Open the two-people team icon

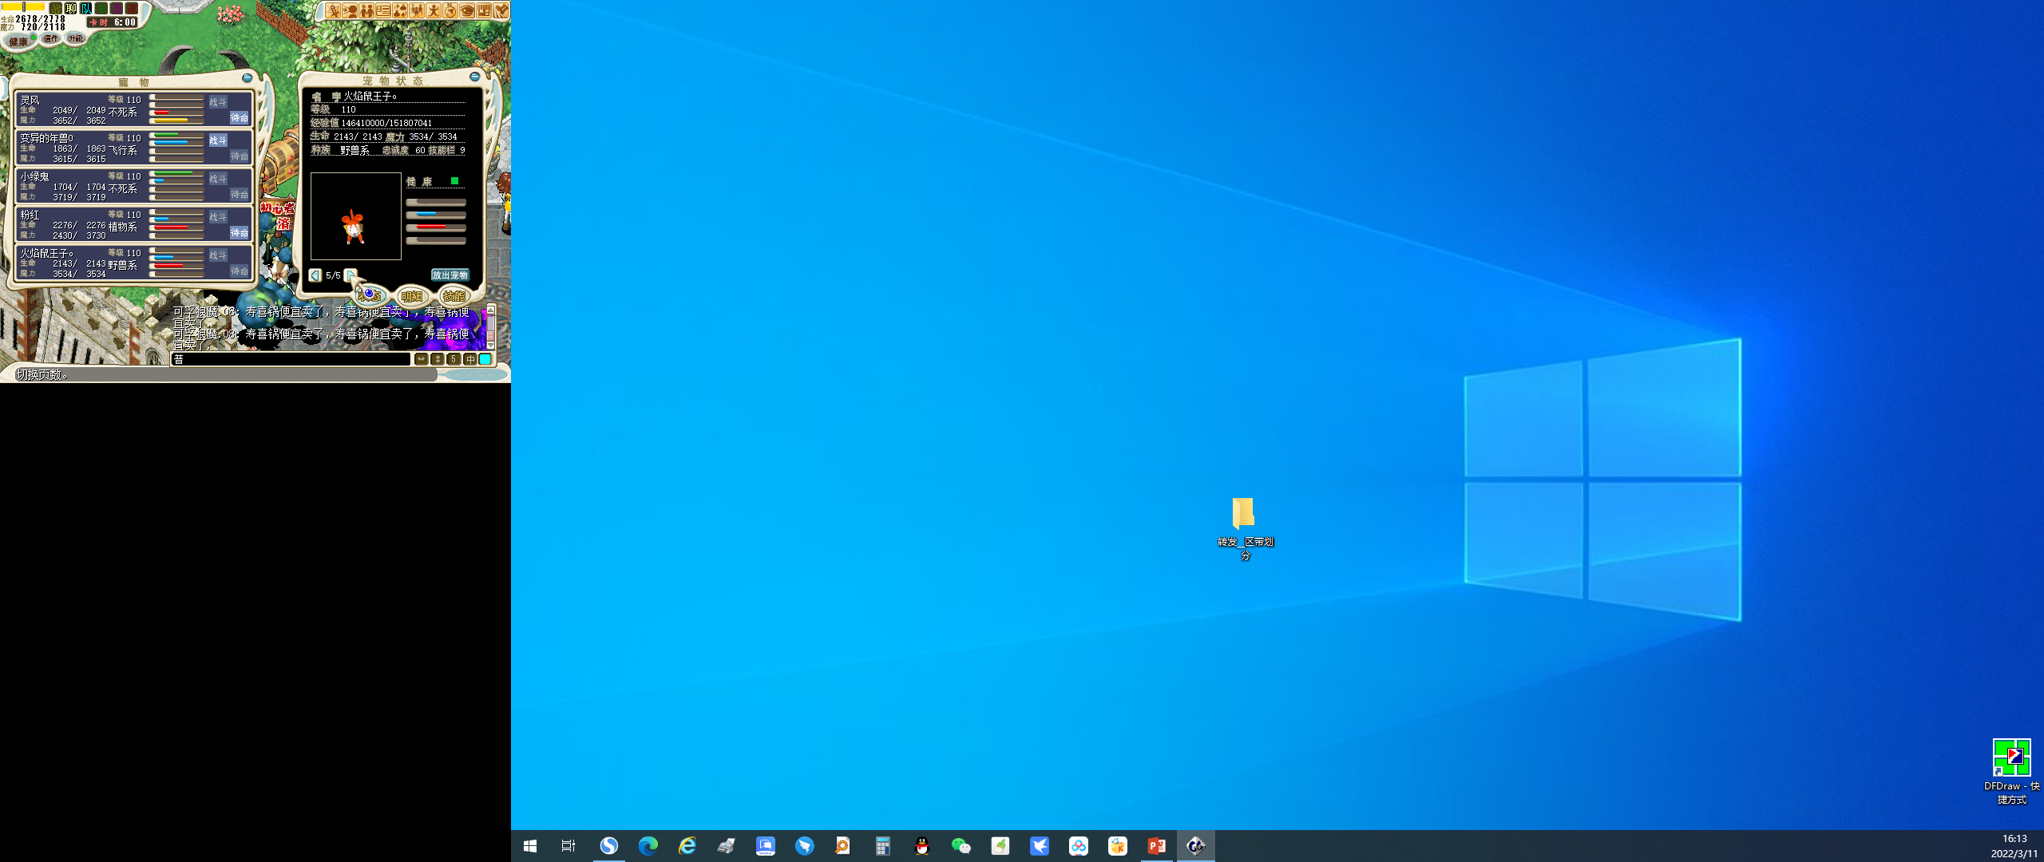click(x=366, y=10)
